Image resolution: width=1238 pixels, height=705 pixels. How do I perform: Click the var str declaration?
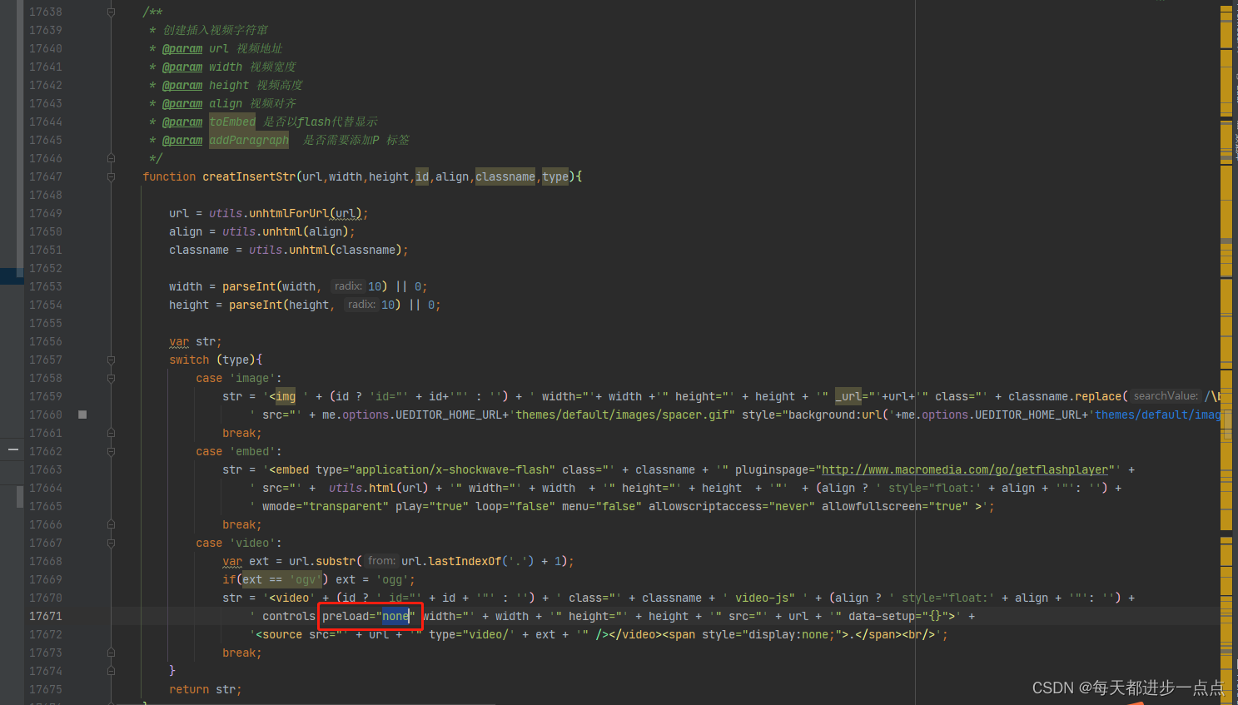point(196,341)
